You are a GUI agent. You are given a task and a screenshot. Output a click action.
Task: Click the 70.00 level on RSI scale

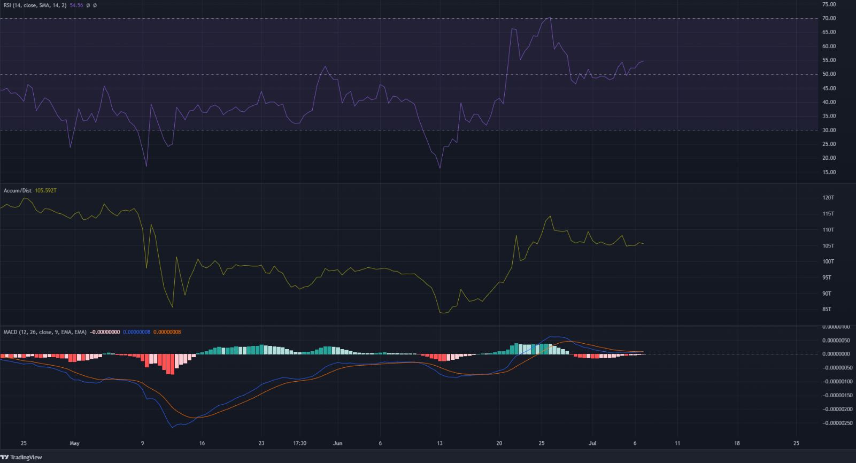coord(829,18)
